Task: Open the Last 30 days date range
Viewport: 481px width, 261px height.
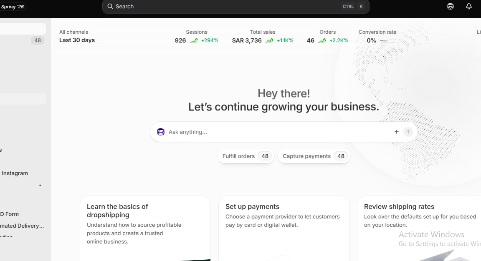Action: point(77,40)
